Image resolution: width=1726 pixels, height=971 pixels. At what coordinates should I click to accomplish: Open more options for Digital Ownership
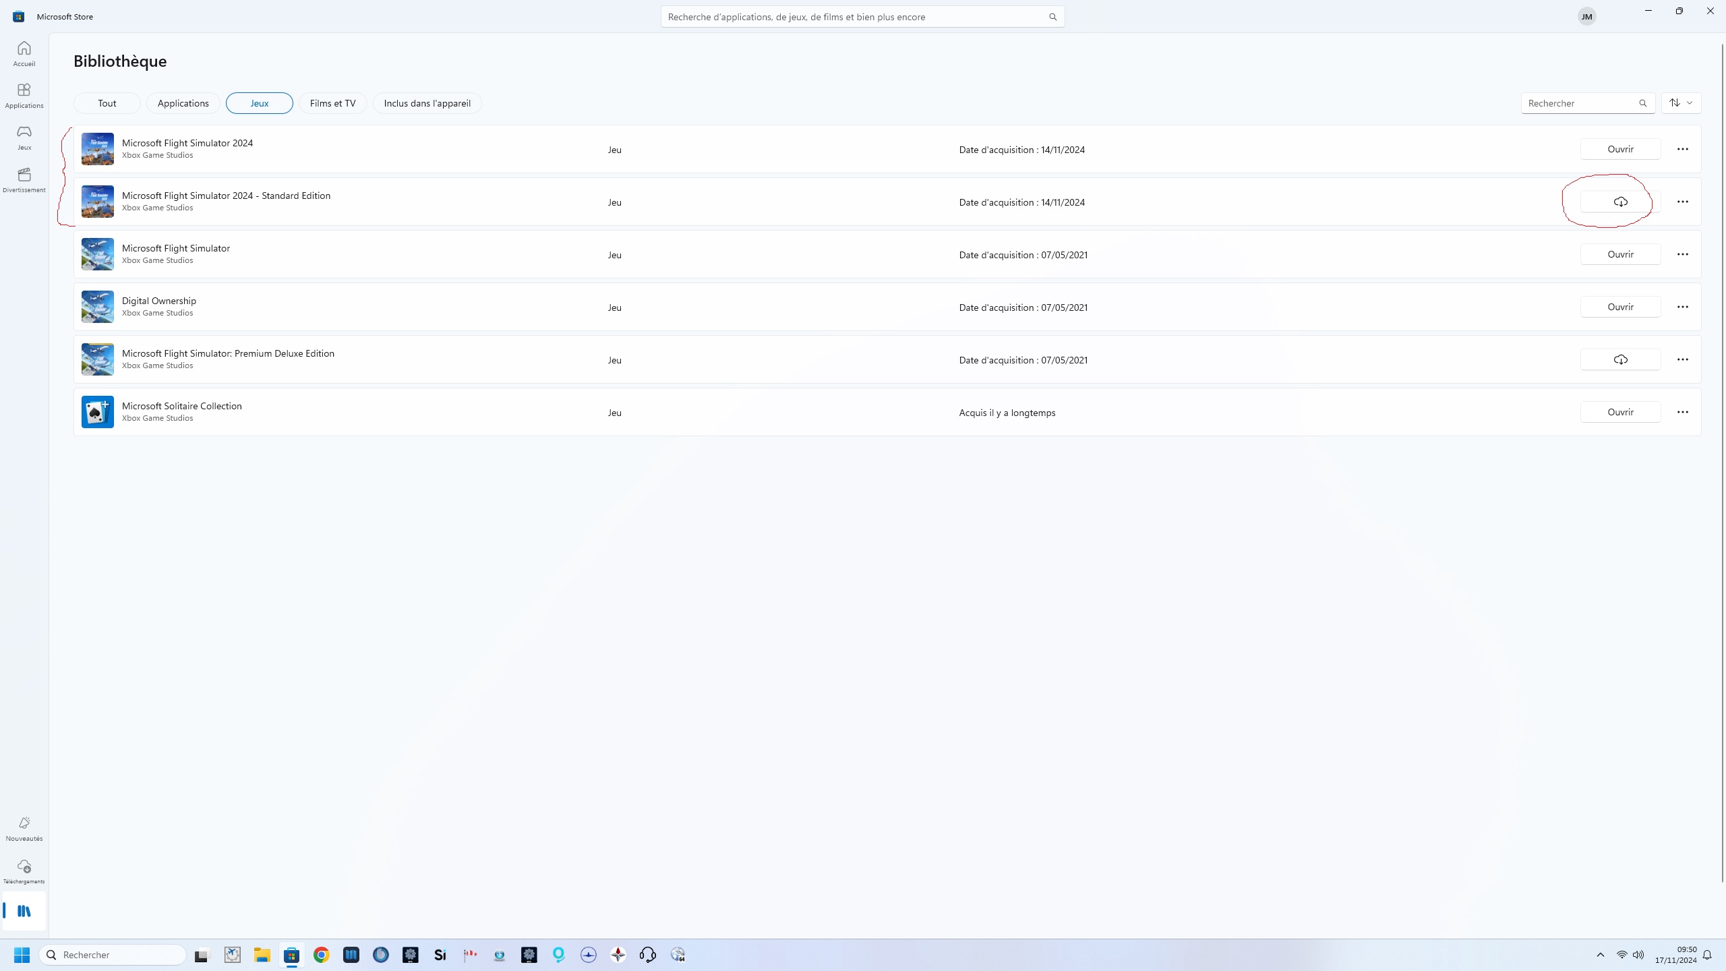click(1683, 307)
